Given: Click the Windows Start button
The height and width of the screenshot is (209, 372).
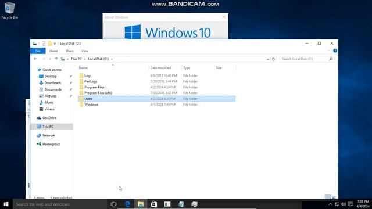Looking at the screenshot, I should (6, 204).
